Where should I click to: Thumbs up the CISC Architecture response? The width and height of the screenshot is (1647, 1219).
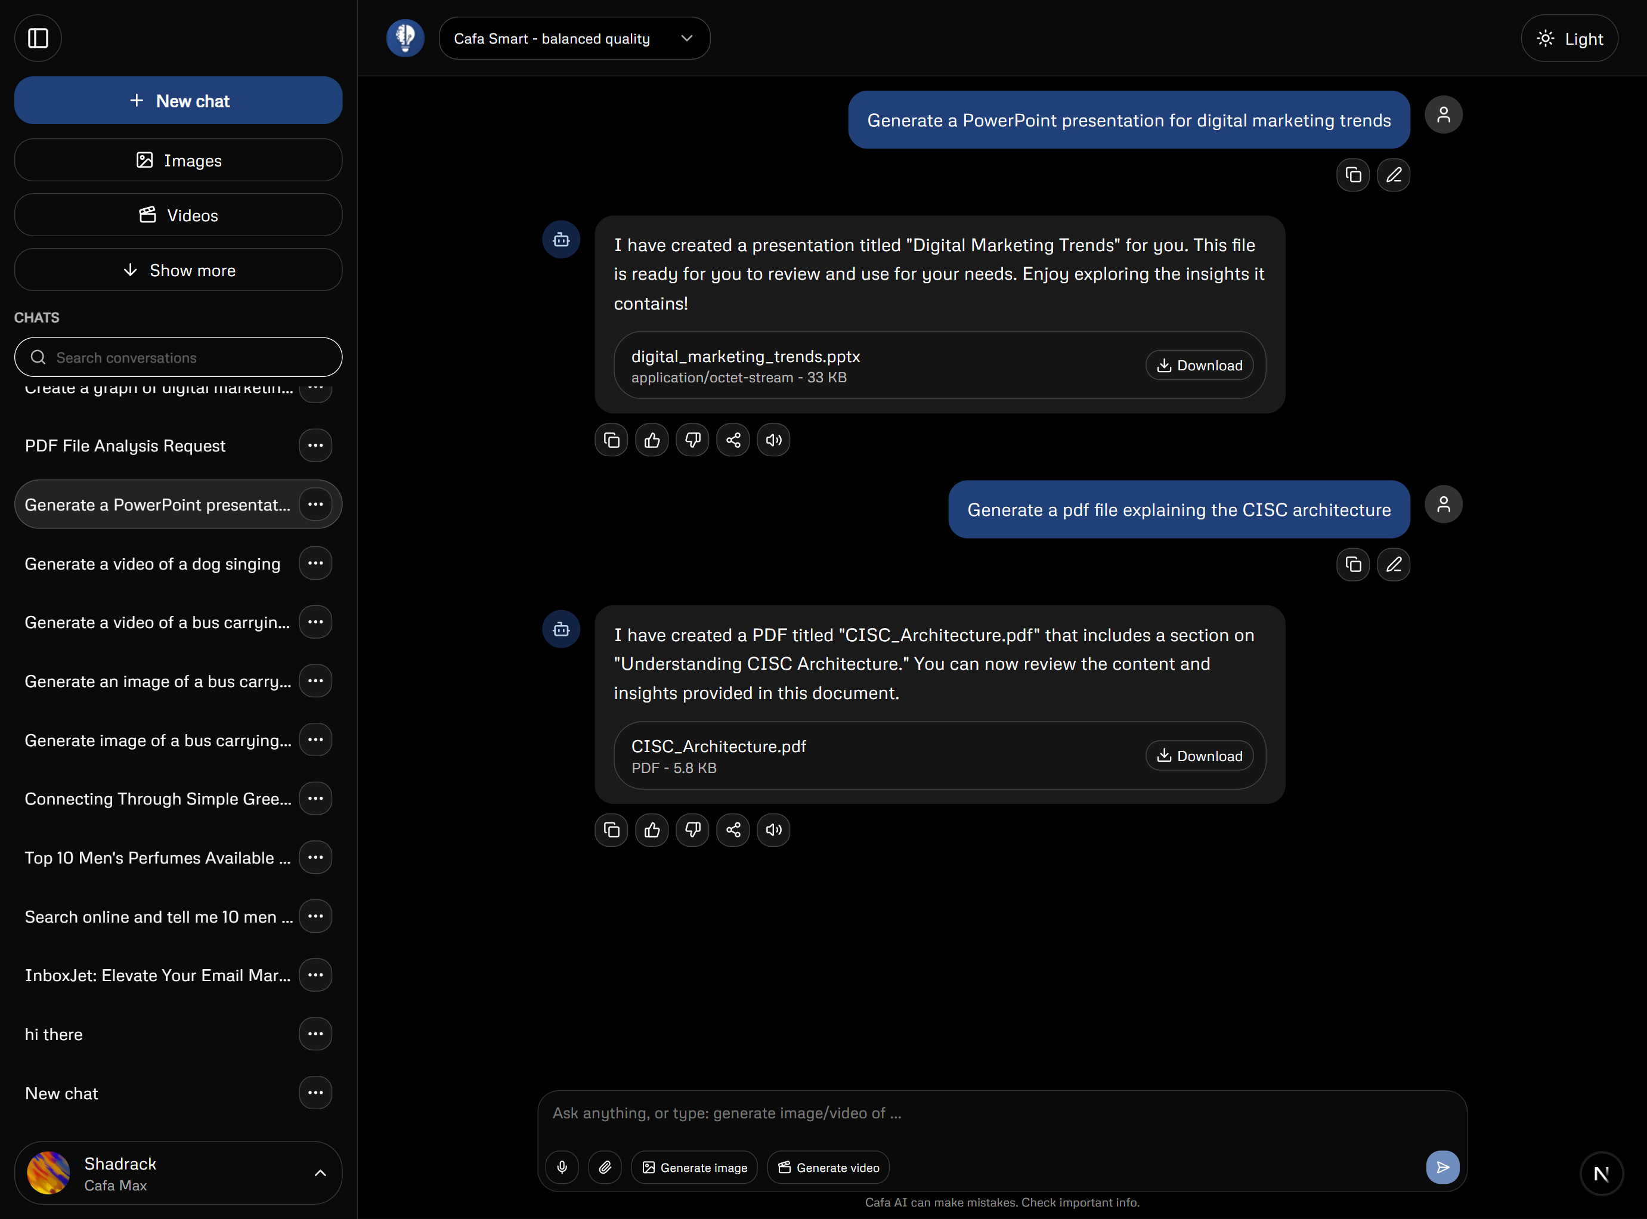[652, 830]
